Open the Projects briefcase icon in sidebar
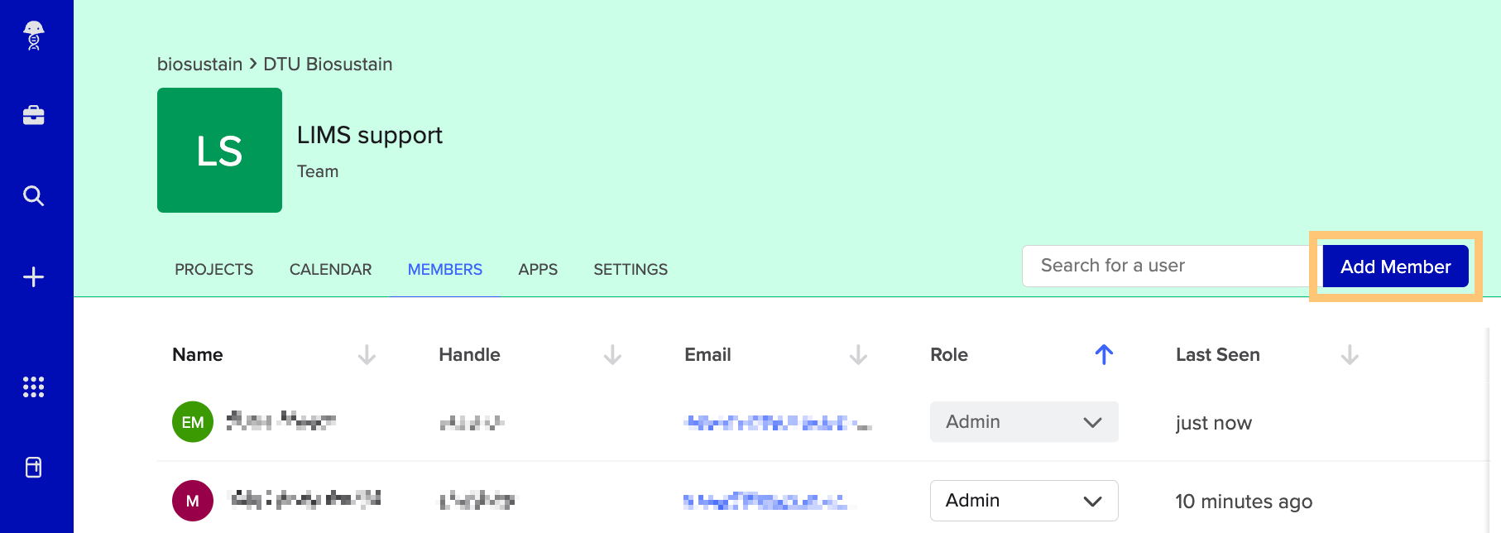Viewport: 1501px width, 533px height. pyautogui.click(x=34, y=115)
